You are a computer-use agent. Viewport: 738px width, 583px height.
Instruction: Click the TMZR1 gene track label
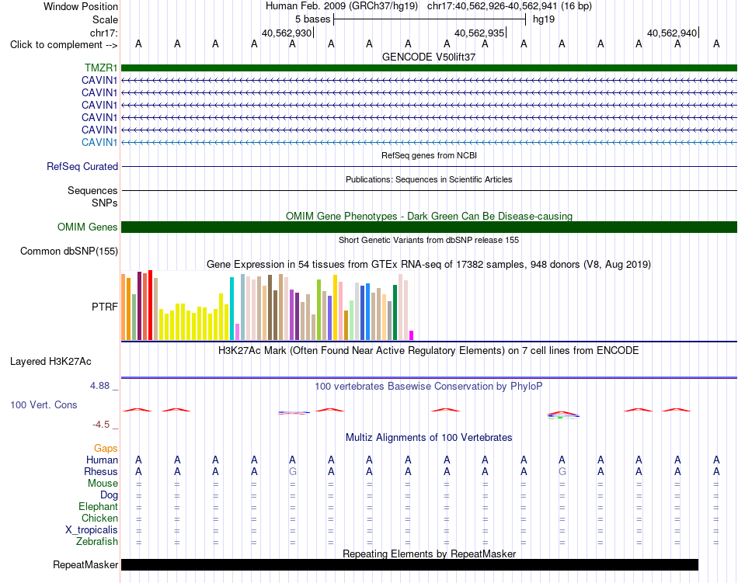pos(101,68)
